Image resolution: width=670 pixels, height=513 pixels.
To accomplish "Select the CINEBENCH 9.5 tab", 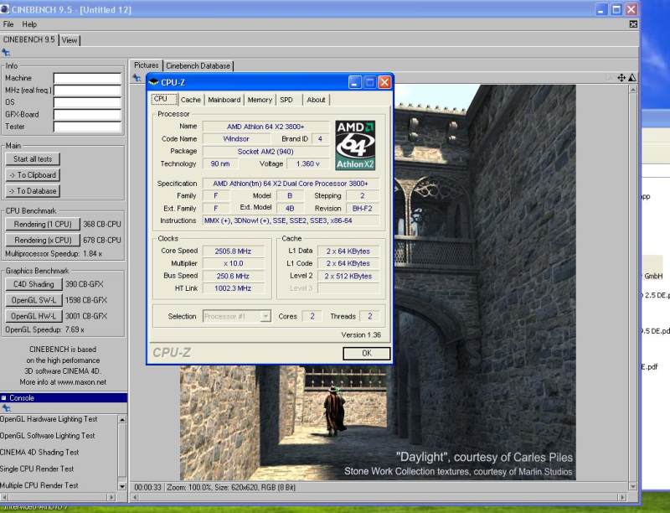I will 29,39.
